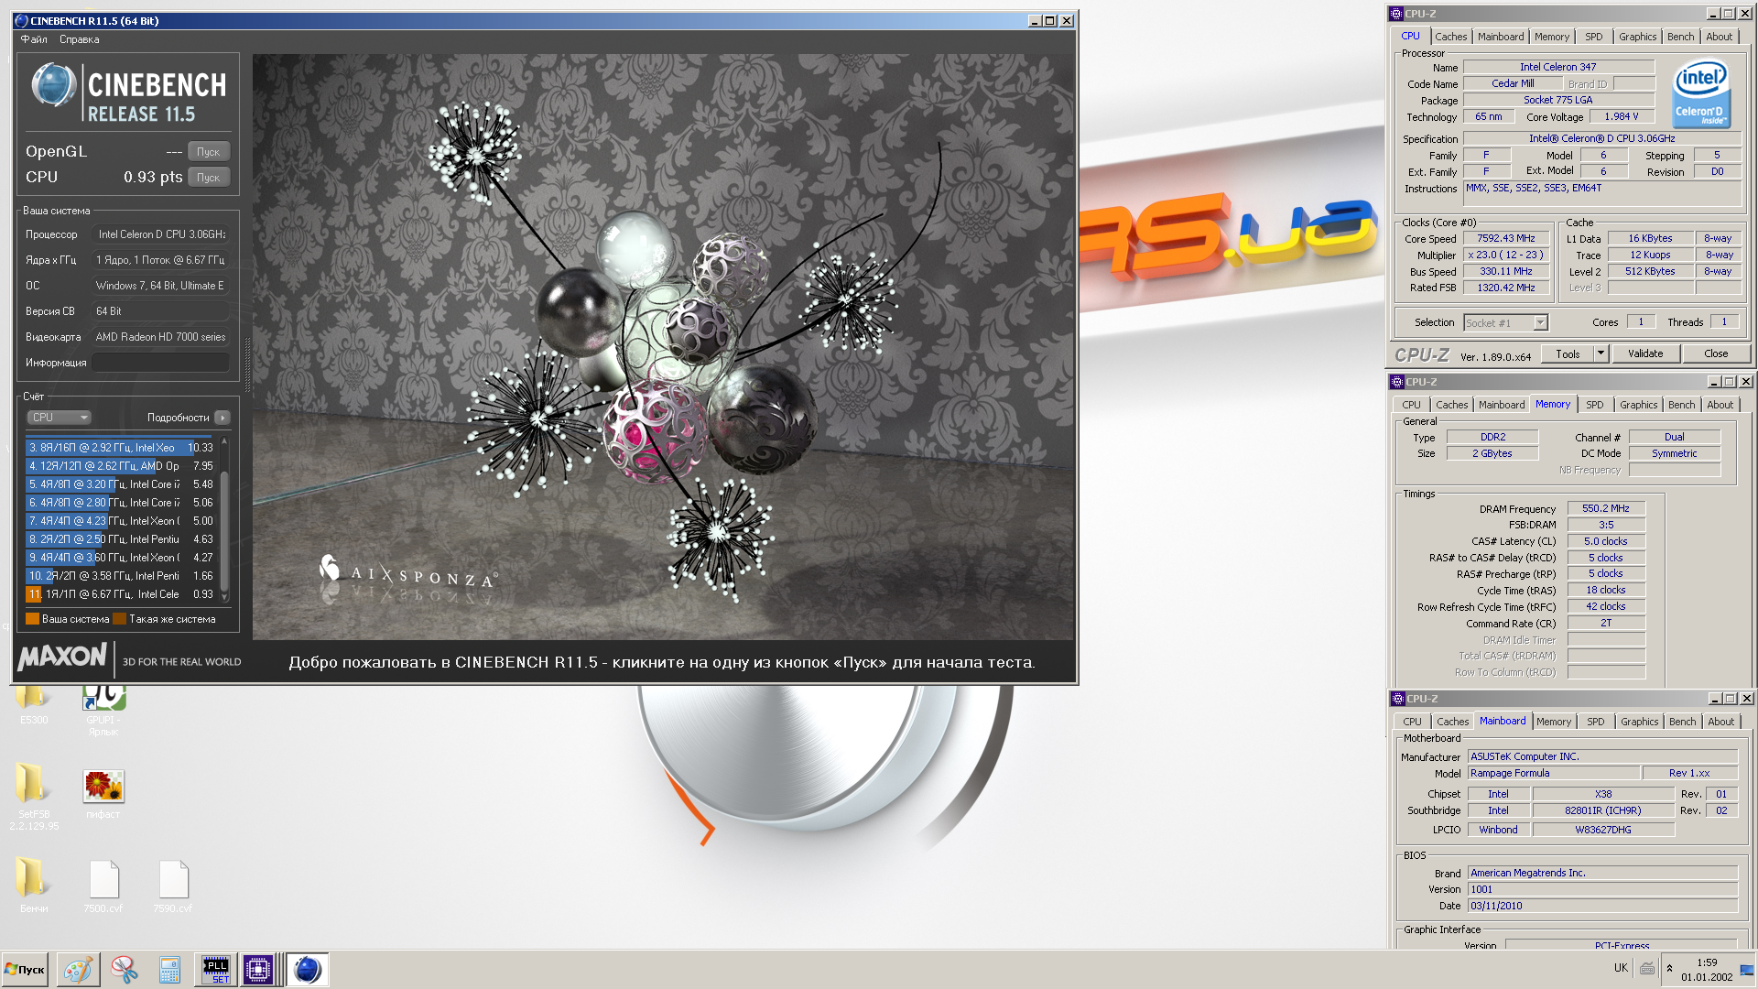
Task: Open the GPUPI shortcut on desktop
Action: [103, 709]
